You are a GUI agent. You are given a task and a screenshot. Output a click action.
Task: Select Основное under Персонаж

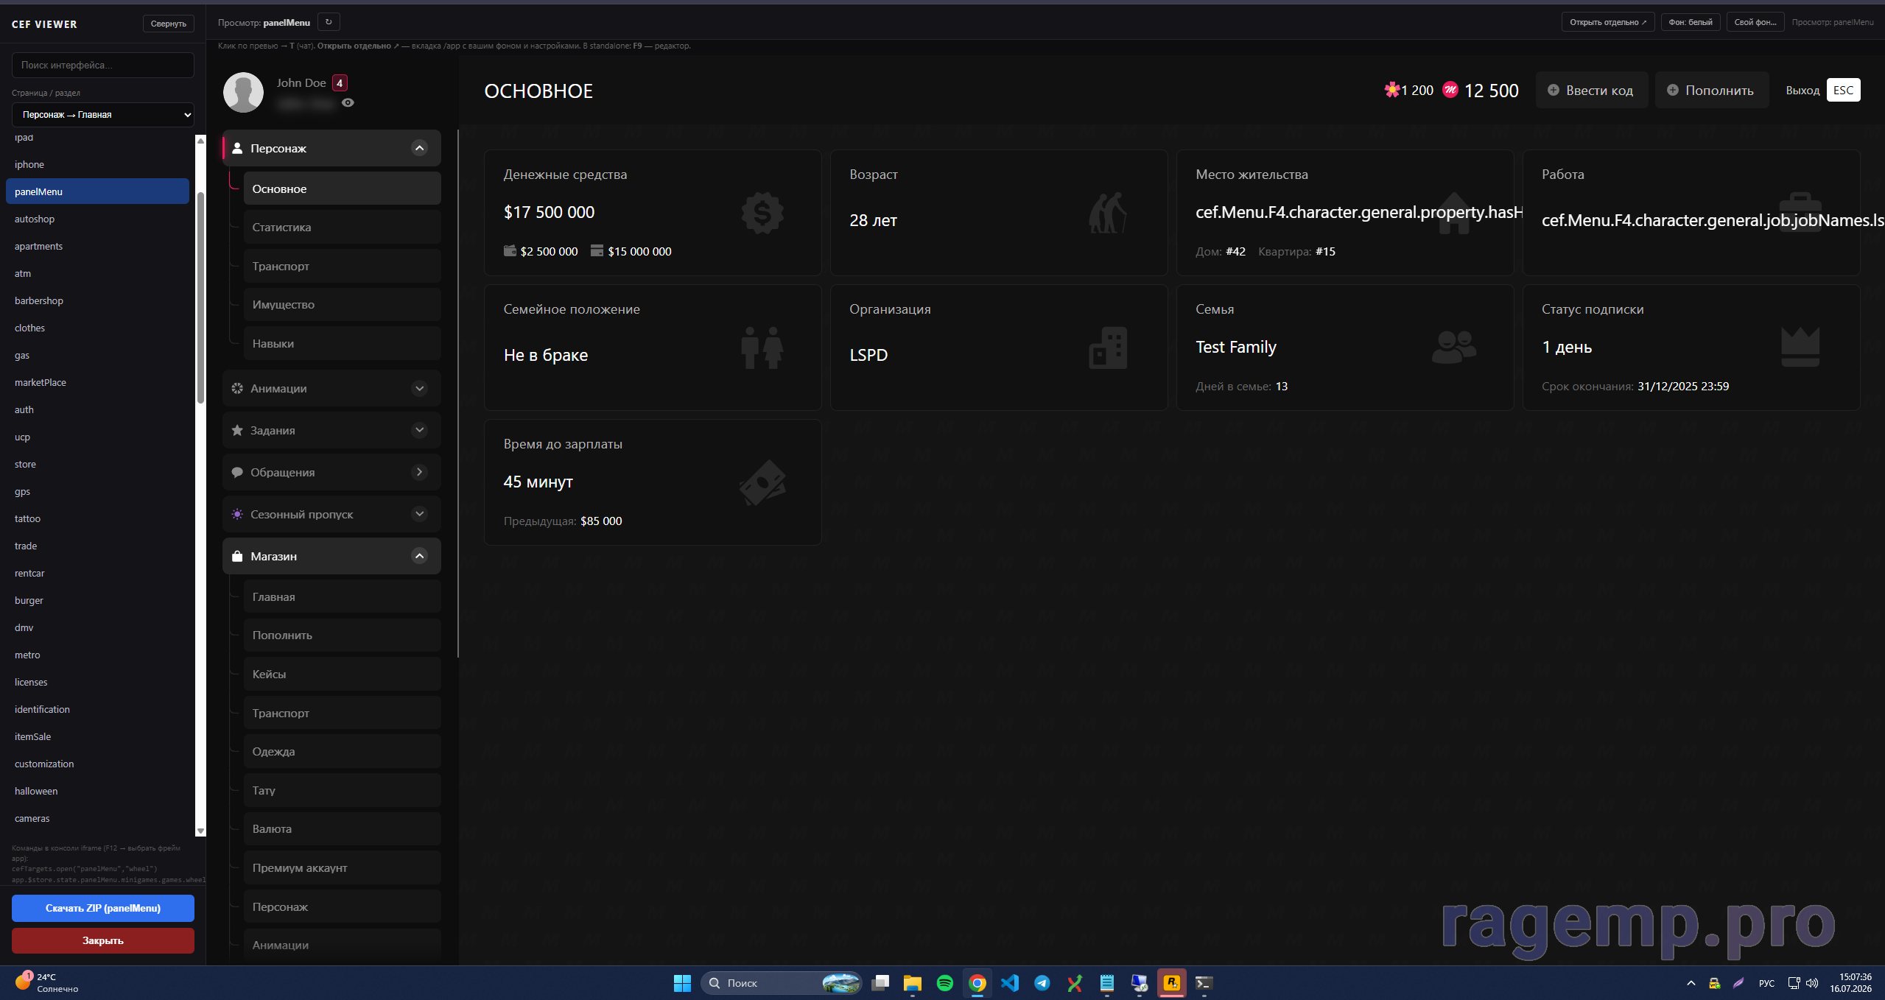pyautogui.click(x=343, y=189)
